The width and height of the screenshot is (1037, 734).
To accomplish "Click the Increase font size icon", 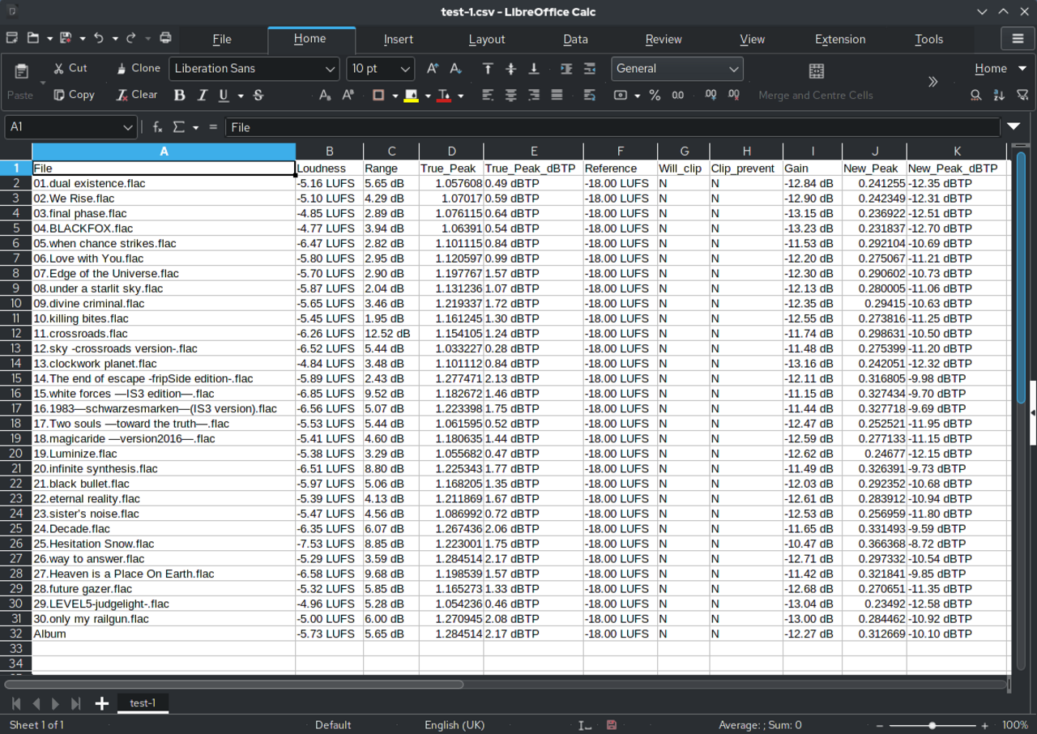I will pyautogui.click(x=433, y=69).
